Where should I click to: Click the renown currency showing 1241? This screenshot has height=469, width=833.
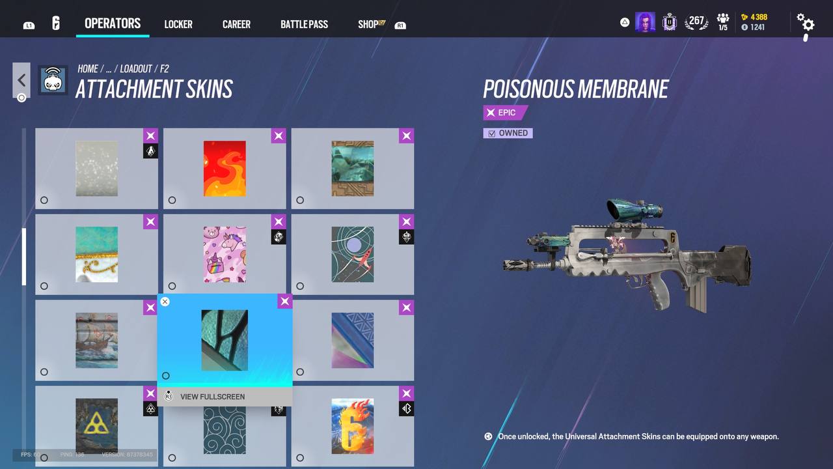(x=753, y=27)
